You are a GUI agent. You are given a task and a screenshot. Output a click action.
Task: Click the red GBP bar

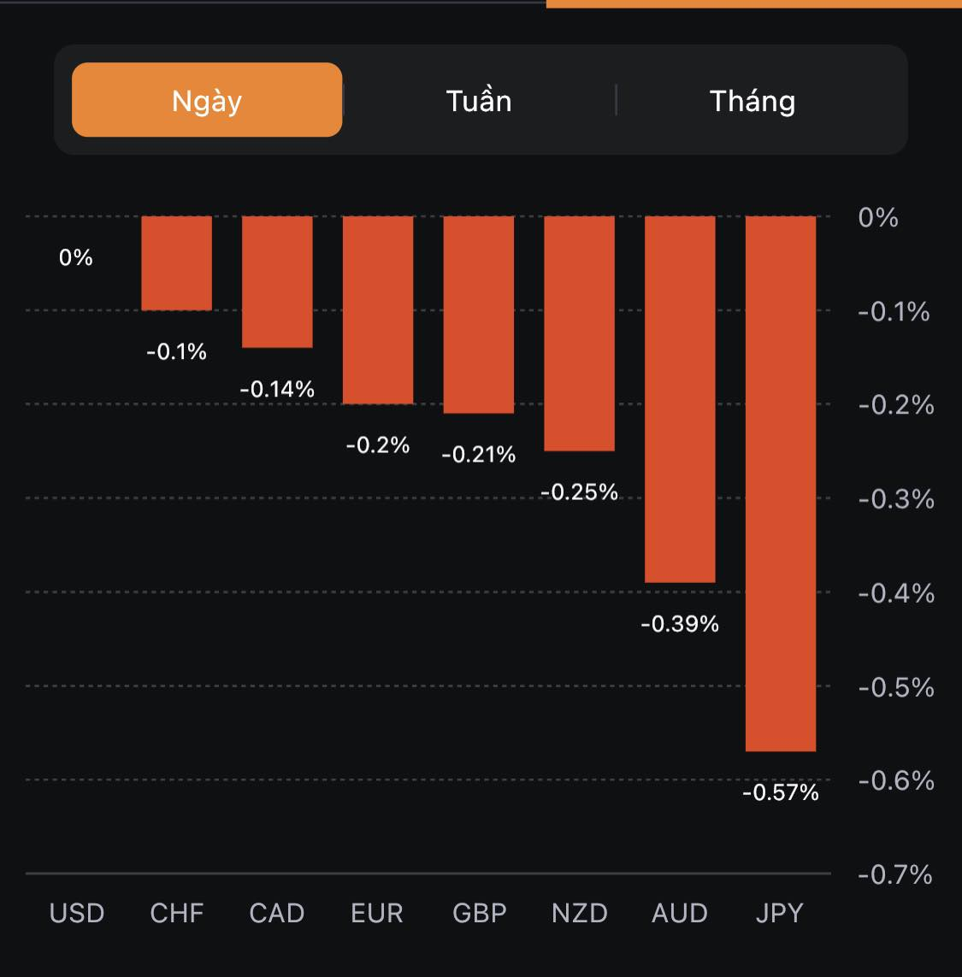point(479,315)
